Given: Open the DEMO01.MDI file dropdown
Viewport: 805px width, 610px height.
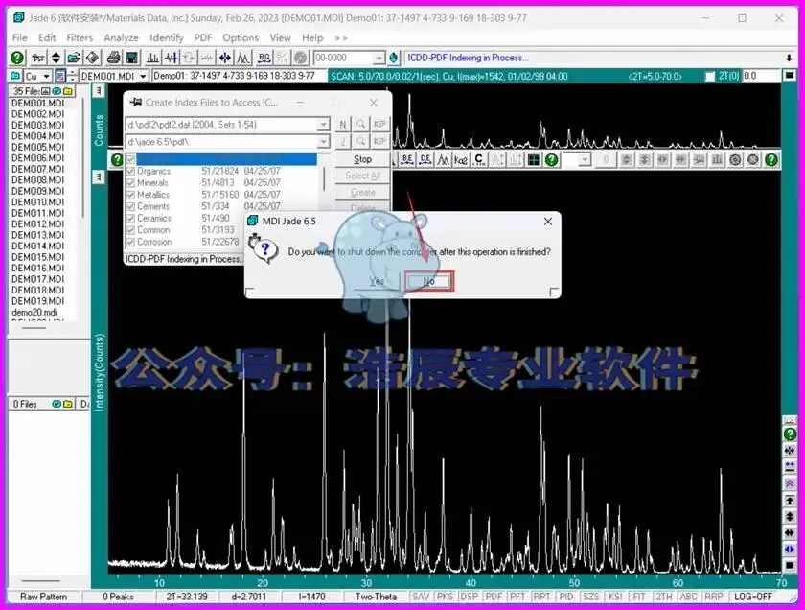Looking at the screenshot, I should 143,76.
